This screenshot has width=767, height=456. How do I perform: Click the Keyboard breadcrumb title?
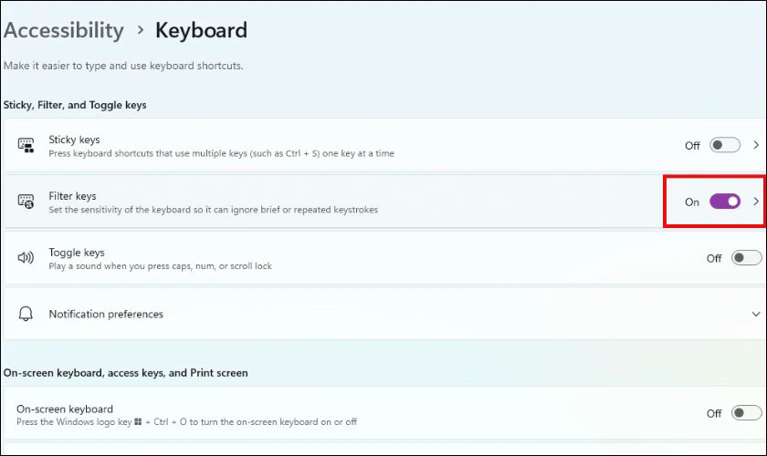(201, 30)
